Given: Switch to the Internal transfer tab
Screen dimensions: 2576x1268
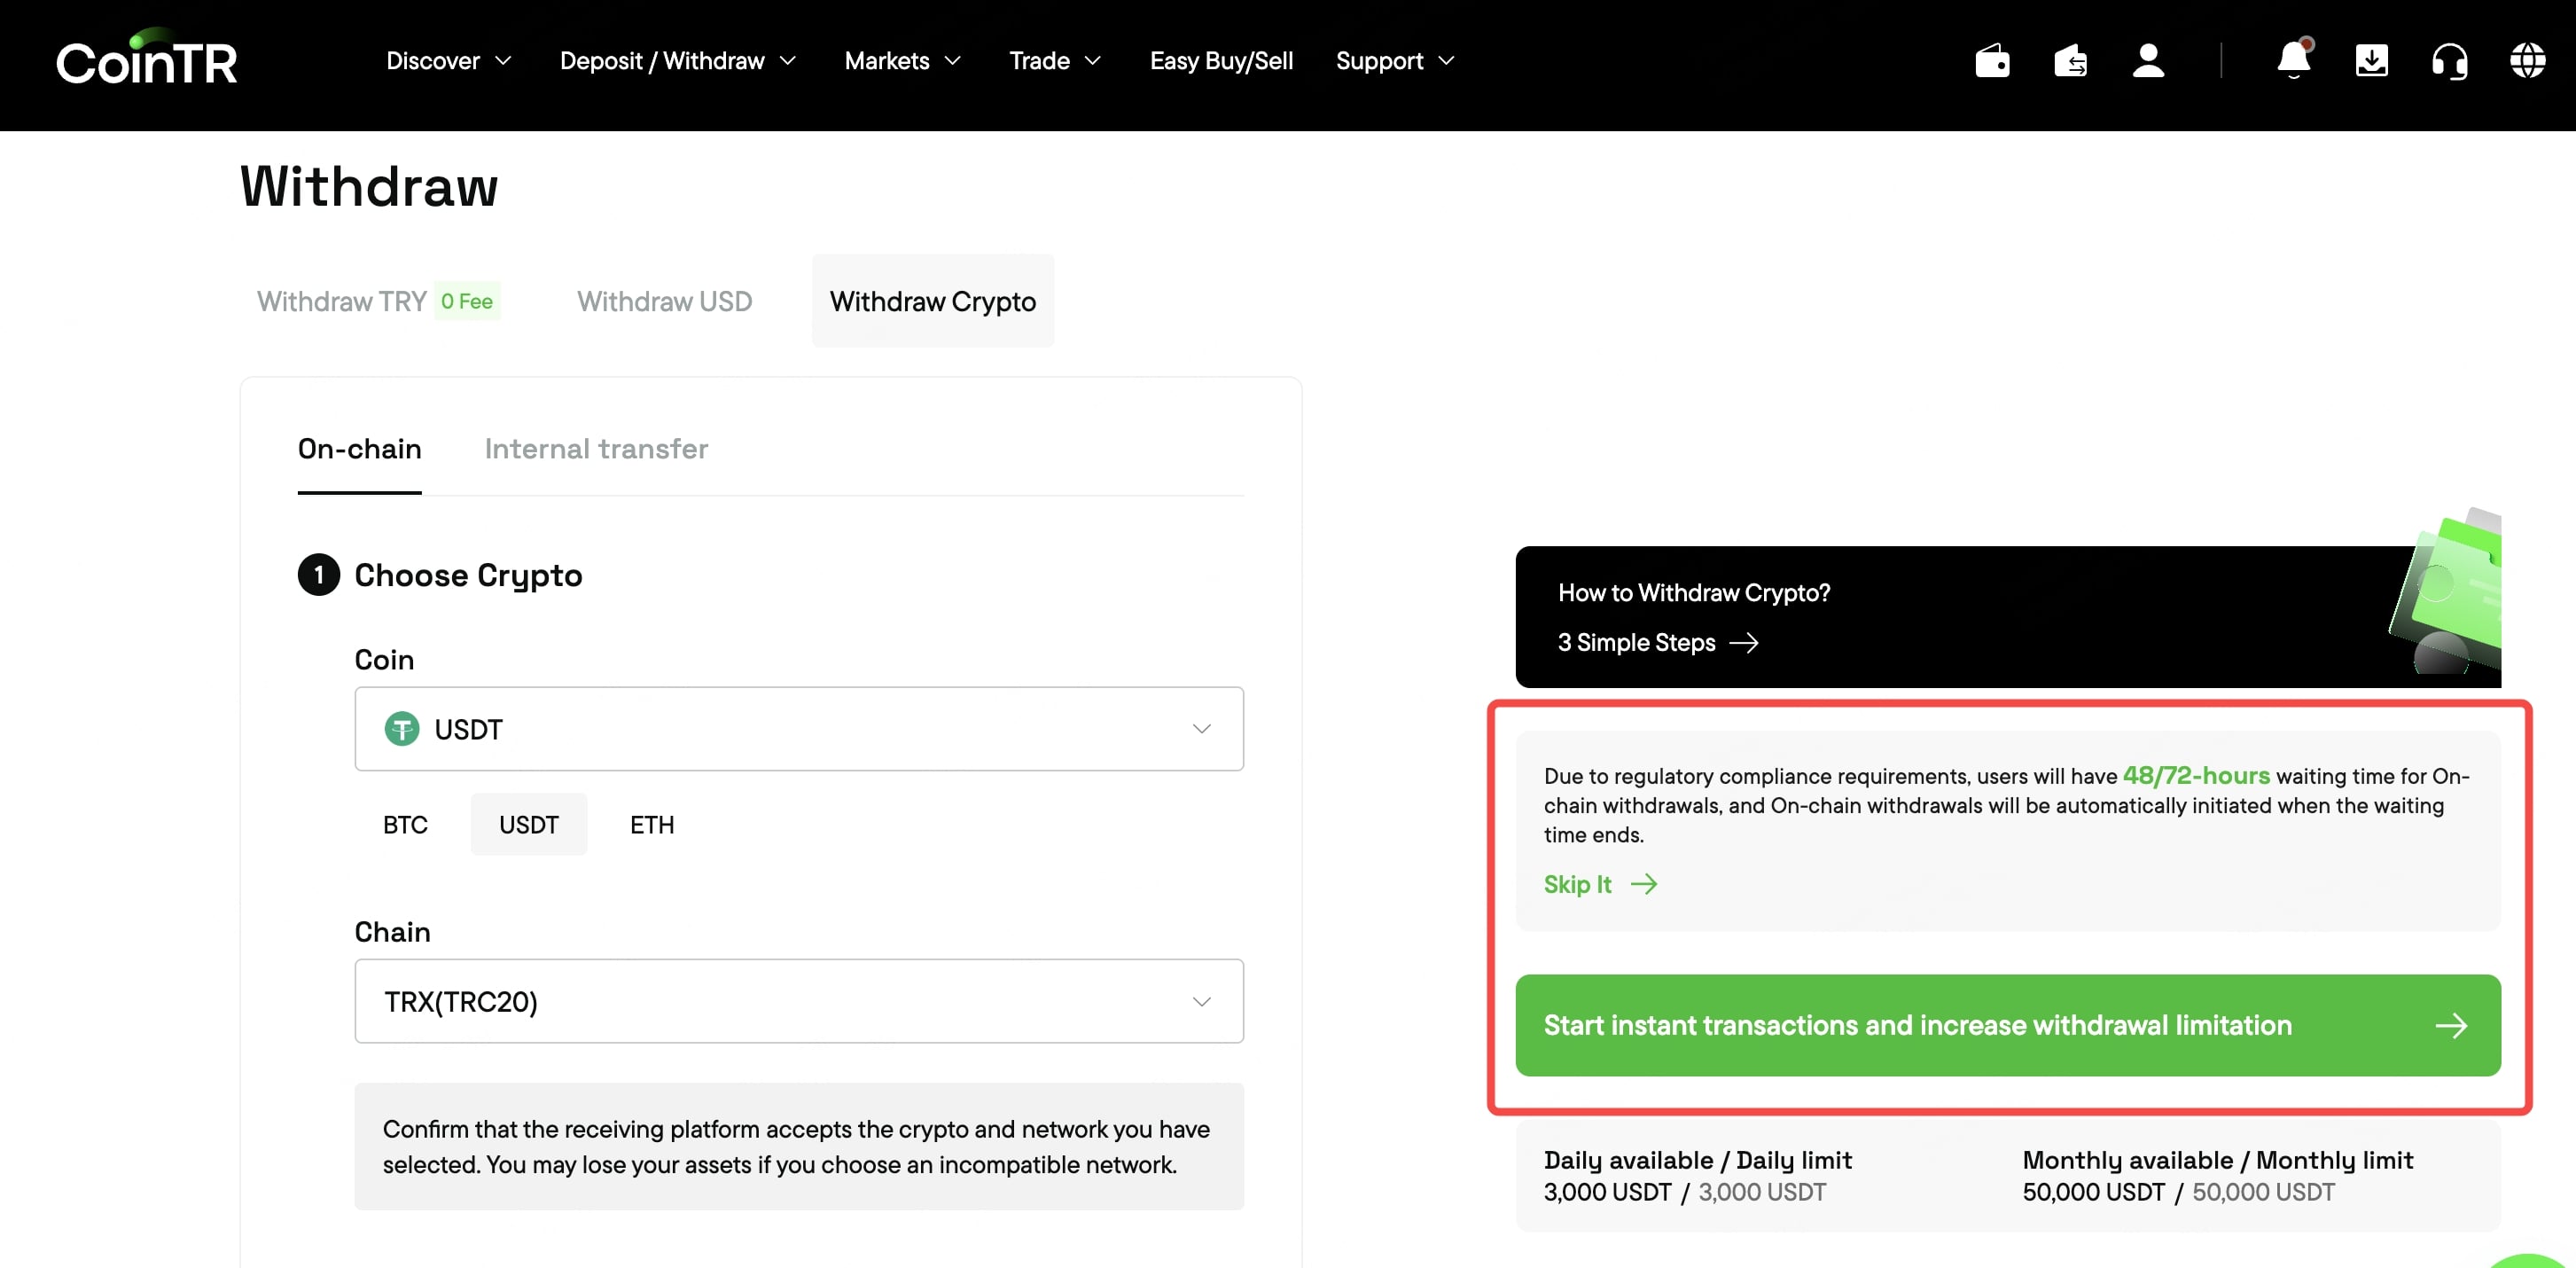Looking at the screenshot, I should [596, 449].
